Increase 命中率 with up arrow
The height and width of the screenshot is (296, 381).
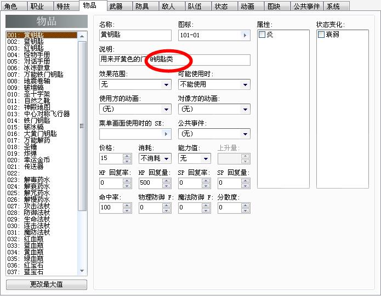(127, 206)
